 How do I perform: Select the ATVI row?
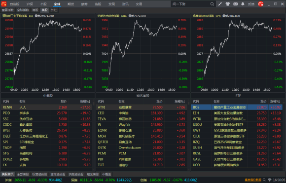click(x=142, y=107)
